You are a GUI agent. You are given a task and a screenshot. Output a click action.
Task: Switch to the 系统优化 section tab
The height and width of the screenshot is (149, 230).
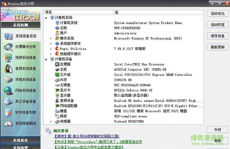click(x=21, y=140)
